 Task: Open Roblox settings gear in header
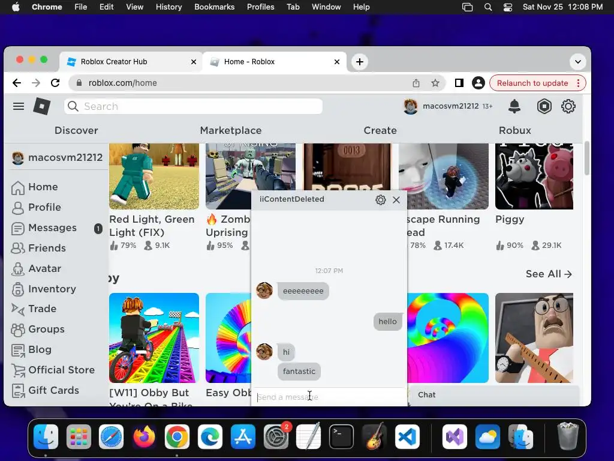coord(568,106)
